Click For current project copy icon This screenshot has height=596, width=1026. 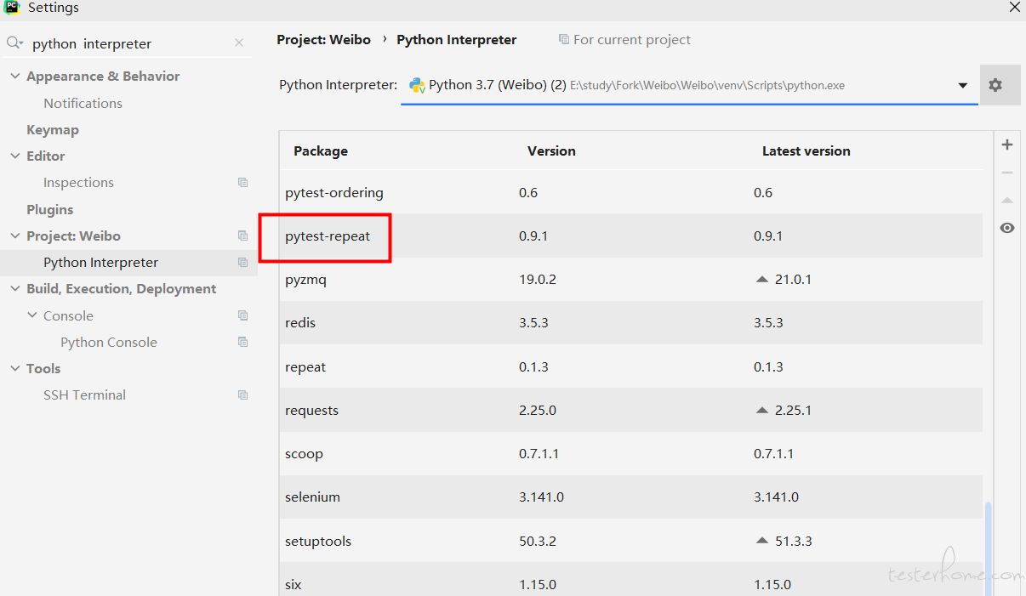click(563, 40)
